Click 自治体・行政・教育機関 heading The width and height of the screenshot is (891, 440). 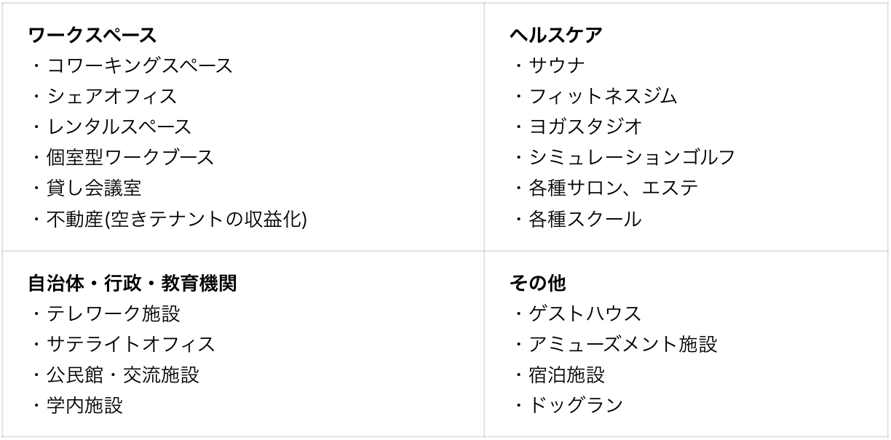pos(132,283)
